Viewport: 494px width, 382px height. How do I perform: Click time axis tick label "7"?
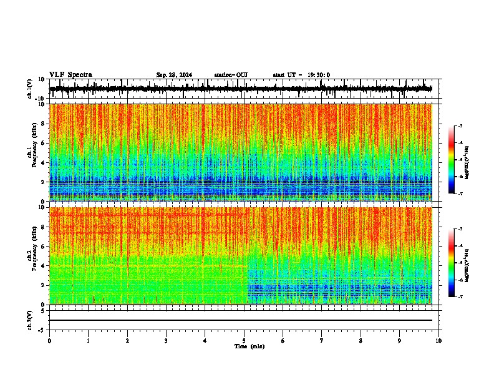coord(322,341)
